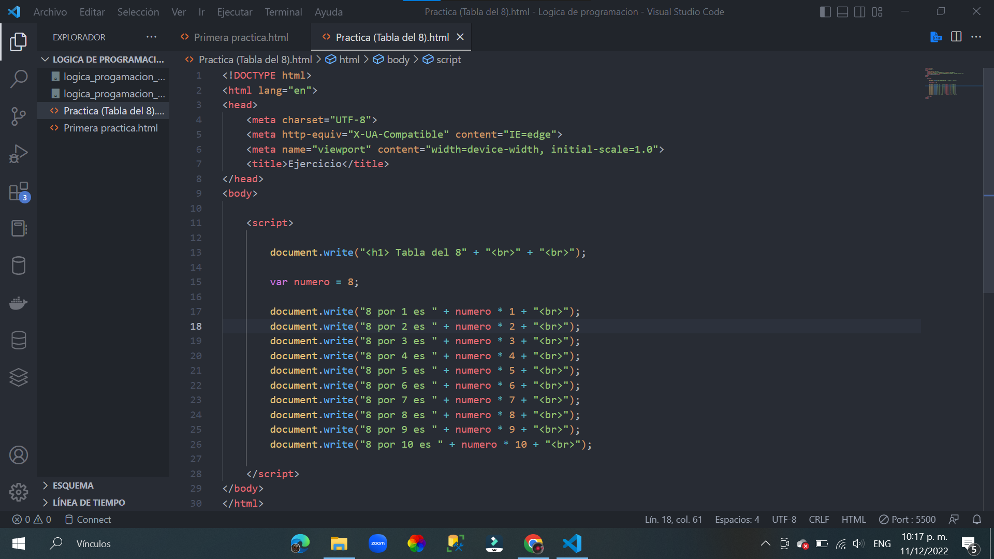Open the stacked database icon in activity bar
The width and height of the screenshot is (994, 559).
tap(19, 340)
